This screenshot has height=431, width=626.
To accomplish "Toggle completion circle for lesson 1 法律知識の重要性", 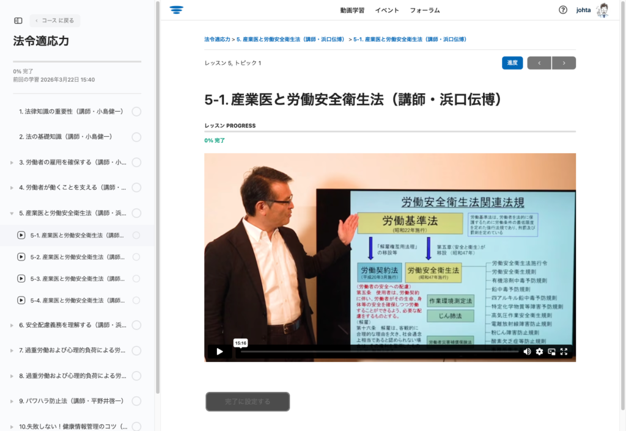I will point(136,111).
